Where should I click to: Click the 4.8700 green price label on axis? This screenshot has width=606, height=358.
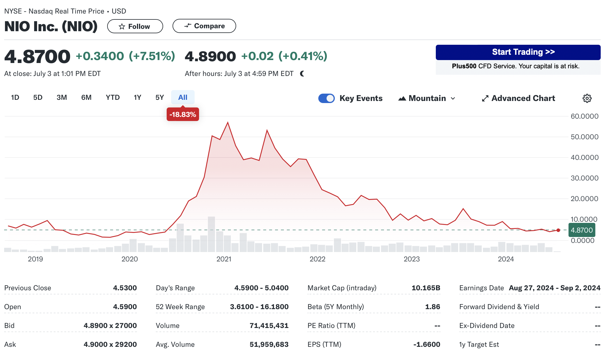click(582, 230)
